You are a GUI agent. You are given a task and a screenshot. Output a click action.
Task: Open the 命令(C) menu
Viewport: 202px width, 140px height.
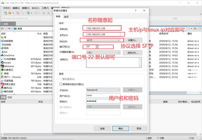[x=35, y=8]
